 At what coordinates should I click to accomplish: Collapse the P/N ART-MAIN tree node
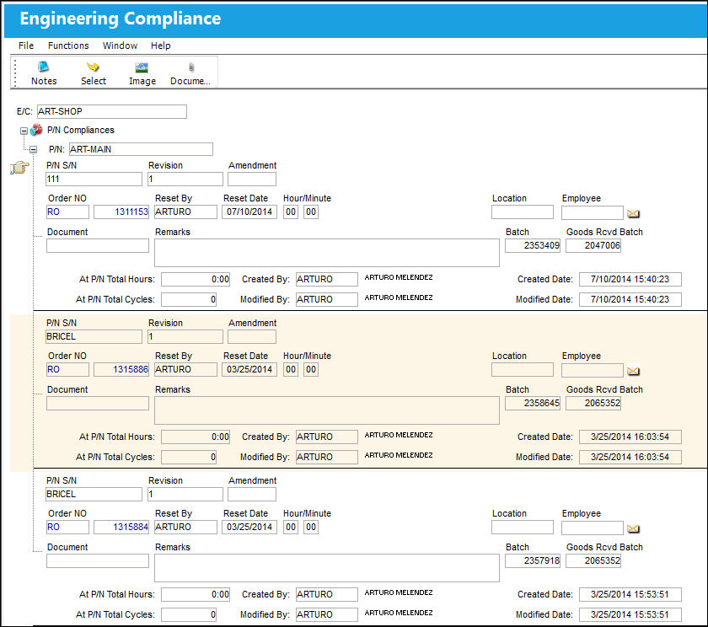coord(33,149)
